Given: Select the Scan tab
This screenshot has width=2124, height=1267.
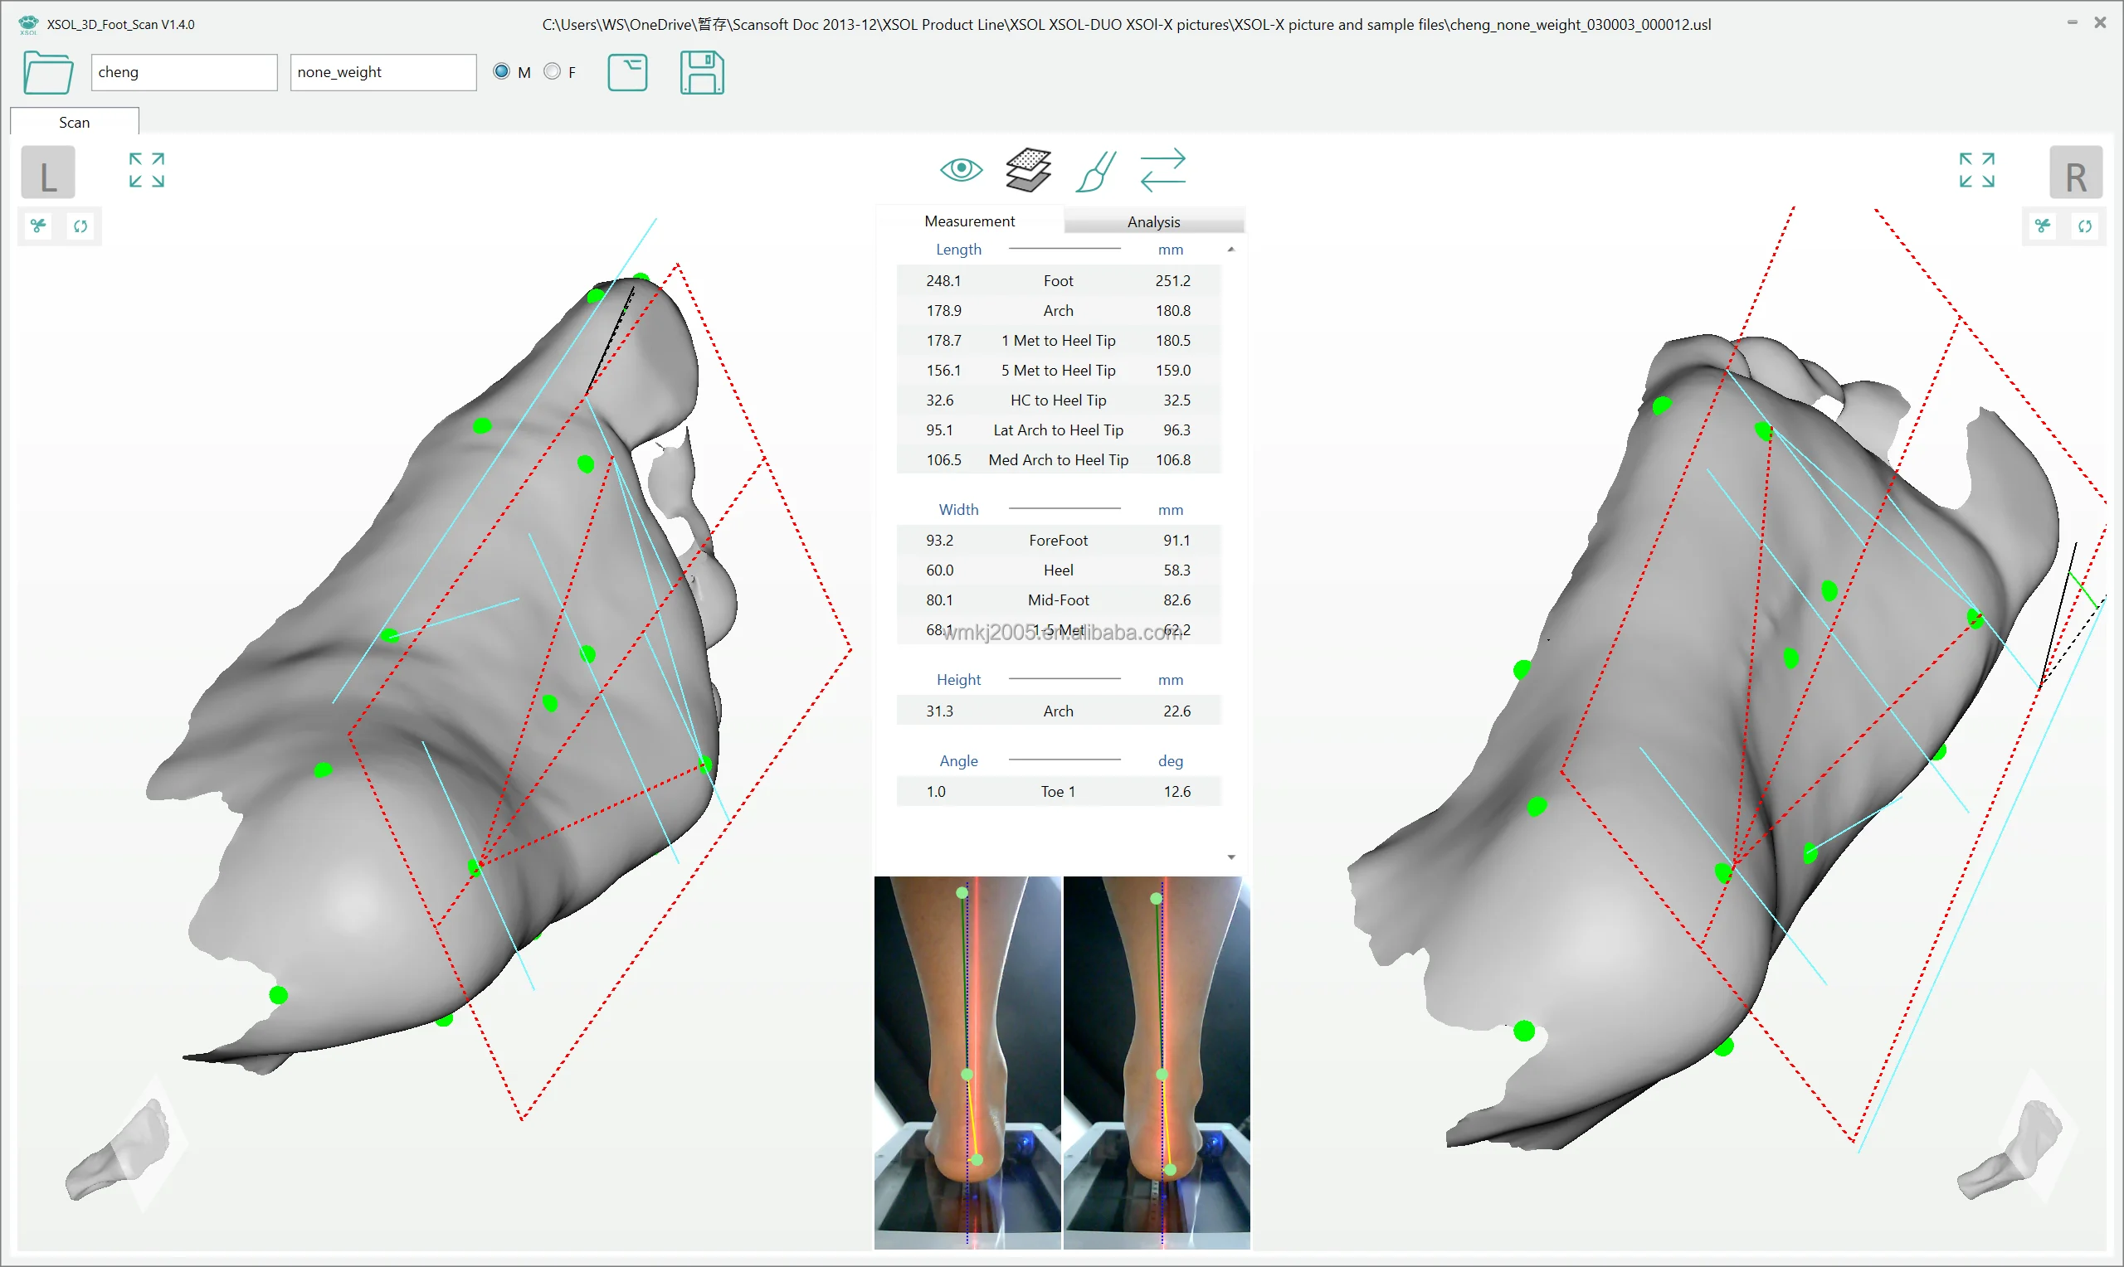Looking at the screenshot, I should pos(74,122).
